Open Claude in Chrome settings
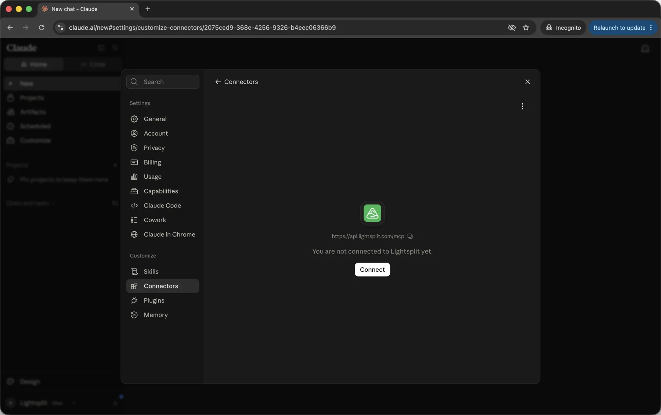 (x=163, y=234)
